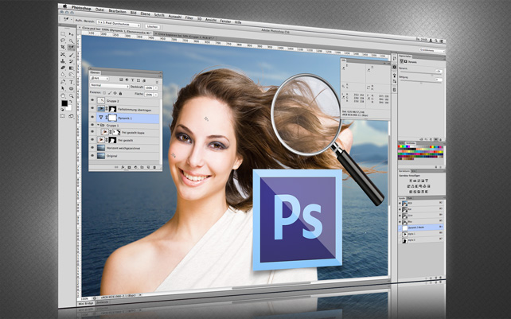Swap foreground and background colors

tap(70, 102)
